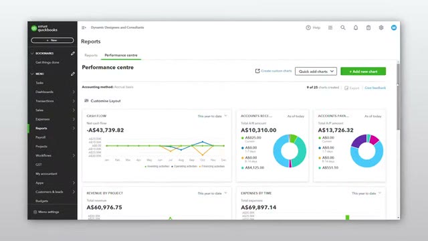Expand Dashboards submenu chevron
The image size is (428, 241).
coord(74,92)
